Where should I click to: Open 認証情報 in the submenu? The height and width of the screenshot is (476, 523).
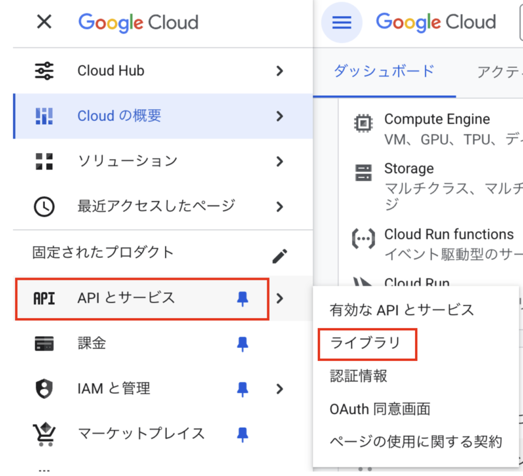pyautogui.click(x=358, y=376)
